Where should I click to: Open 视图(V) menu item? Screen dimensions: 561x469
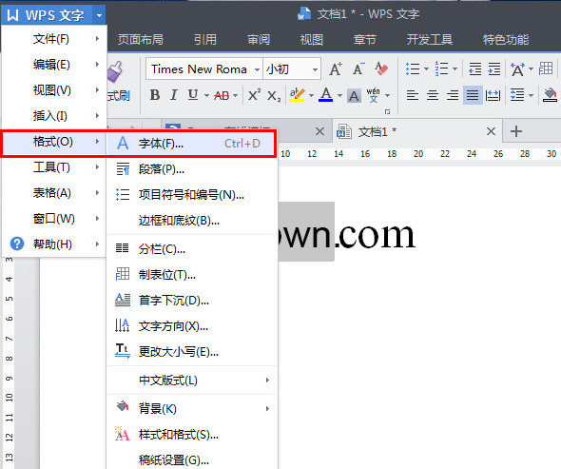[x=54, y=90]
